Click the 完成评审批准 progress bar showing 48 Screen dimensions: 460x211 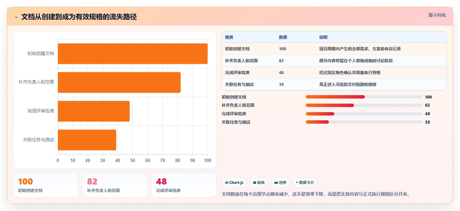click(364, 114)
